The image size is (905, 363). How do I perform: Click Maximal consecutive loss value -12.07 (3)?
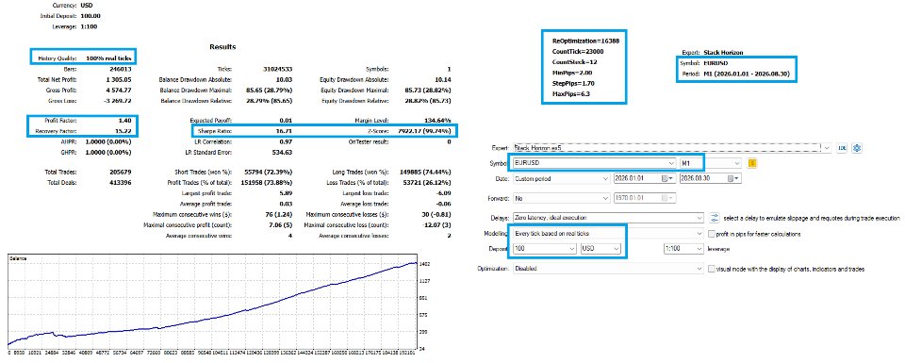click(436, 224)
